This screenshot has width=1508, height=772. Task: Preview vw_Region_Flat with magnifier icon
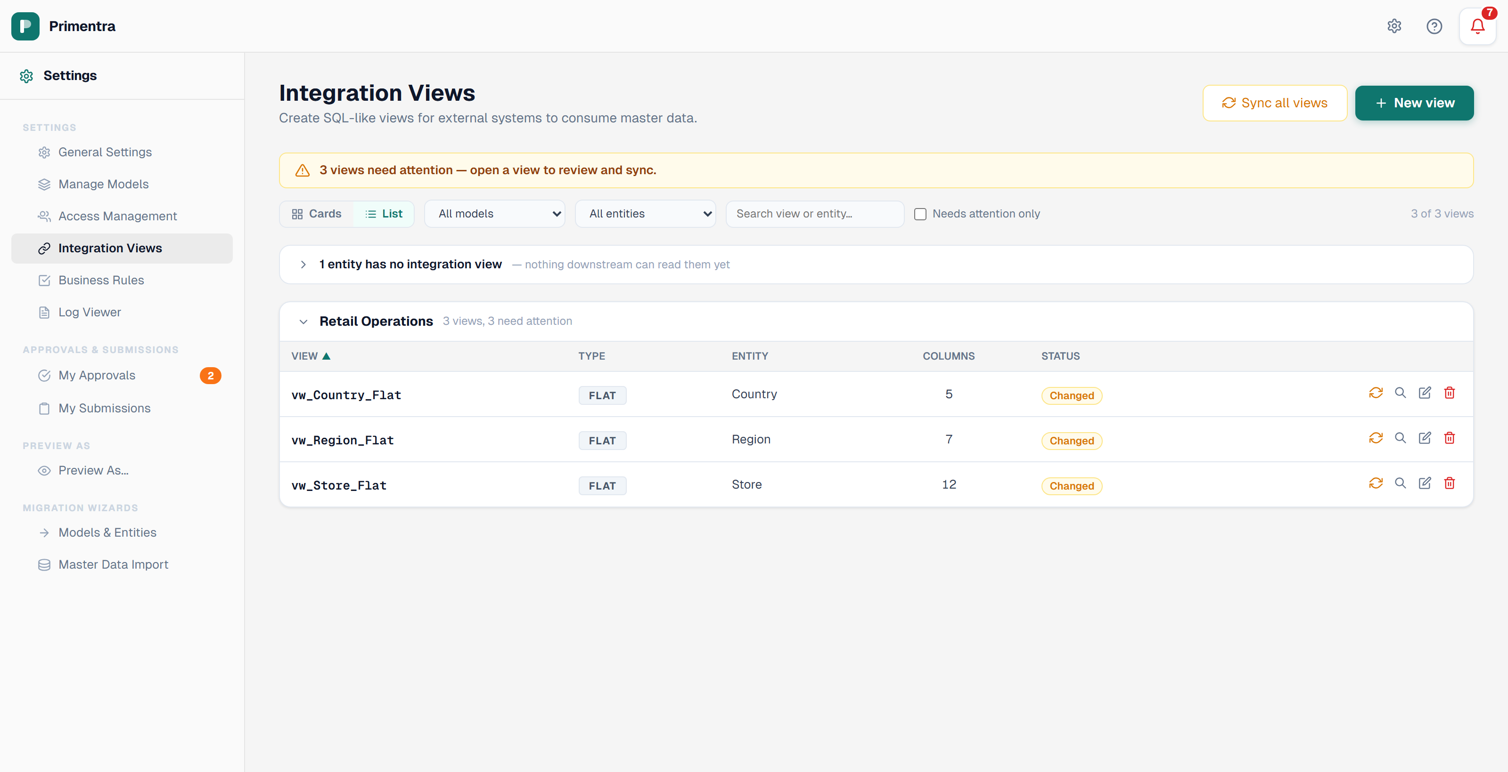pyautogui.click(x=1400, y=438)
